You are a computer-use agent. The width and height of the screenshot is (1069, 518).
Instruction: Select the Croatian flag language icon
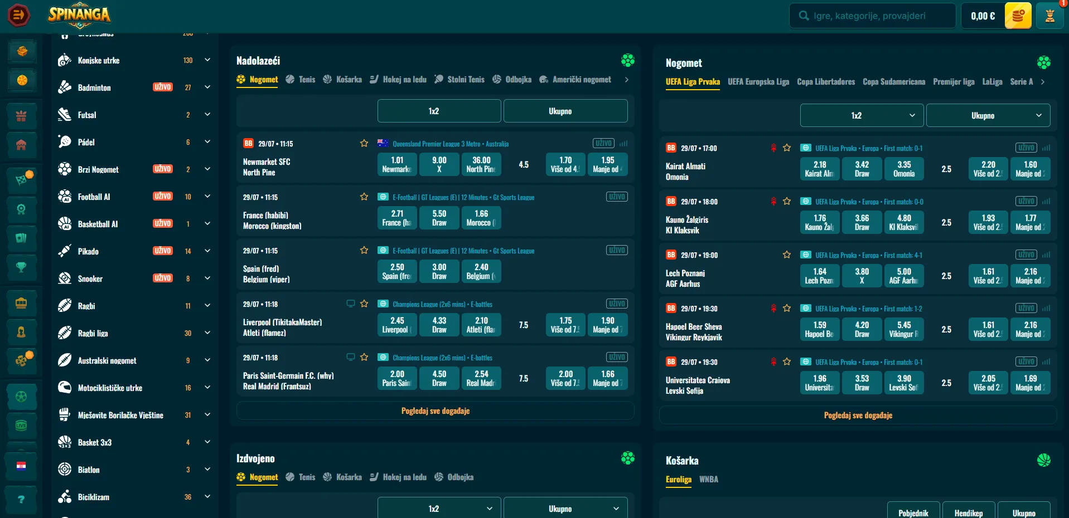[21, 466]
